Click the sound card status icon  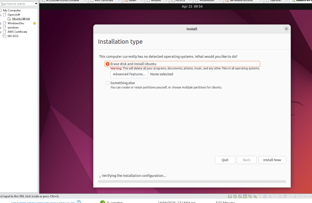pyautogui.click(x=255, y=196)
